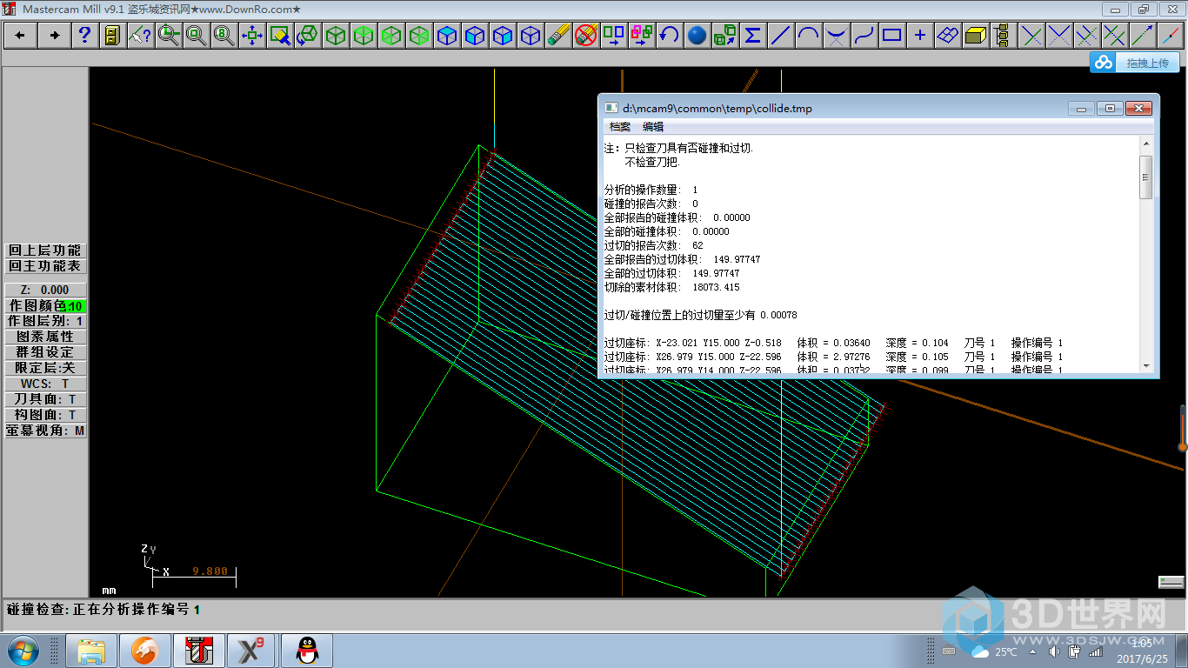
Task: Open Help with the question mark icon
Action: coord(84,36)
